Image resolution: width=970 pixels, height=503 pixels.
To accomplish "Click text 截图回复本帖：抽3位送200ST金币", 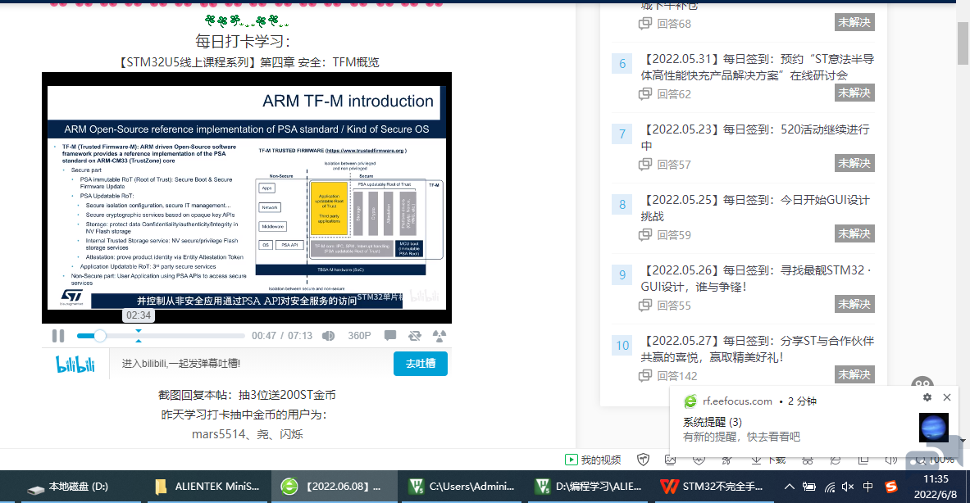I will [247, 395].
